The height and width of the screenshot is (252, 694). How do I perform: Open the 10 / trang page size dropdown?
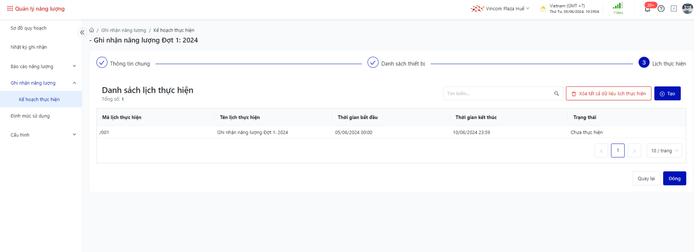(664, 151)
